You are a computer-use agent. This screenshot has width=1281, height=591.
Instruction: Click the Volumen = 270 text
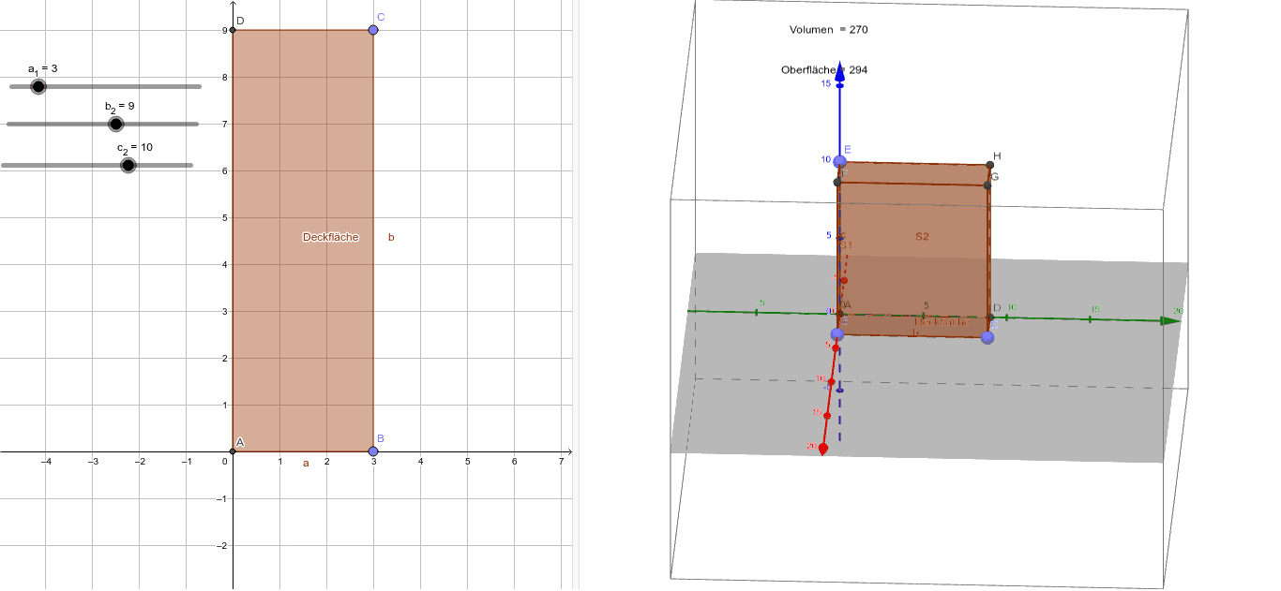829,29
